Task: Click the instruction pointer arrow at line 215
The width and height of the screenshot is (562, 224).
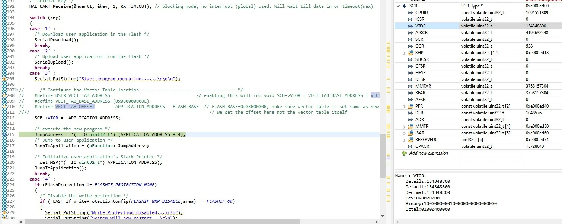Action: point(4,134)
